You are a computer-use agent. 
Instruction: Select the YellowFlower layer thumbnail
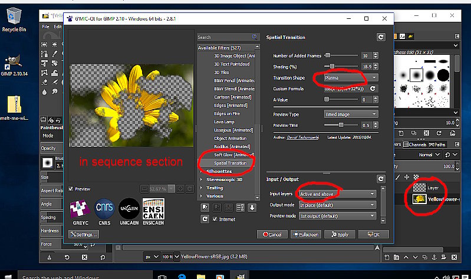coord(419,199)
